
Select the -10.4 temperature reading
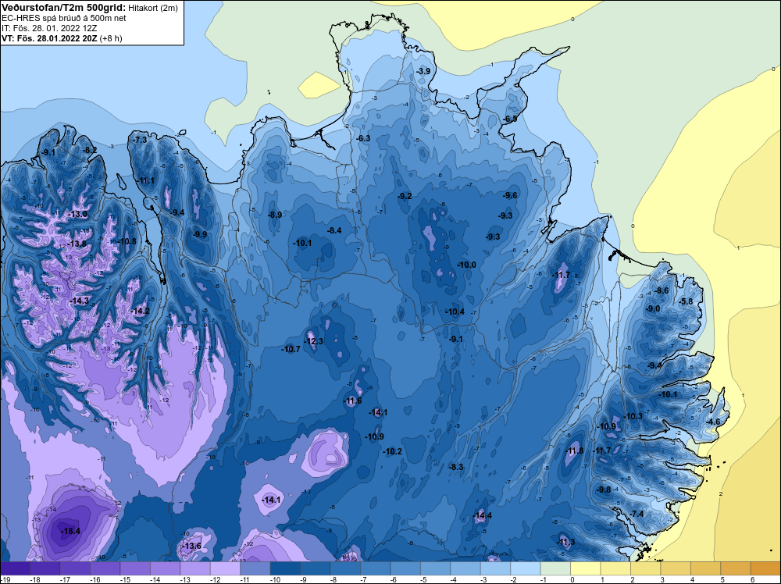pos(455,312)
